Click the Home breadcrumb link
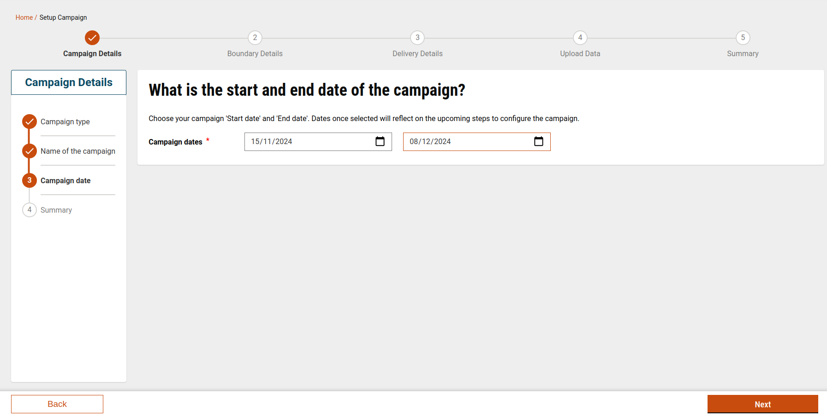Screen dimensions: 827x417 tap(24, 17)
